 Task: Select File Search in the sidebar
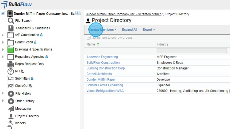[x=23, y=21]
